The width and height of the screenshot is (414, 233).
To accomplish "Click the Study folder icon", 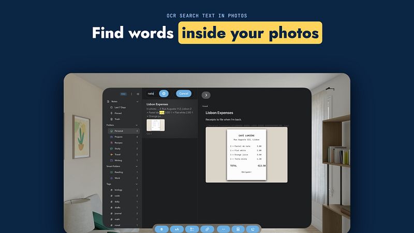I will [111, 149].
